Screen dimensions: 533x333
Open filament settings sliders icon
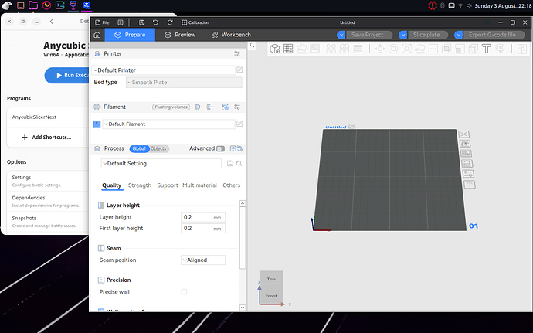pyautogui.click(x=237, y=107)
